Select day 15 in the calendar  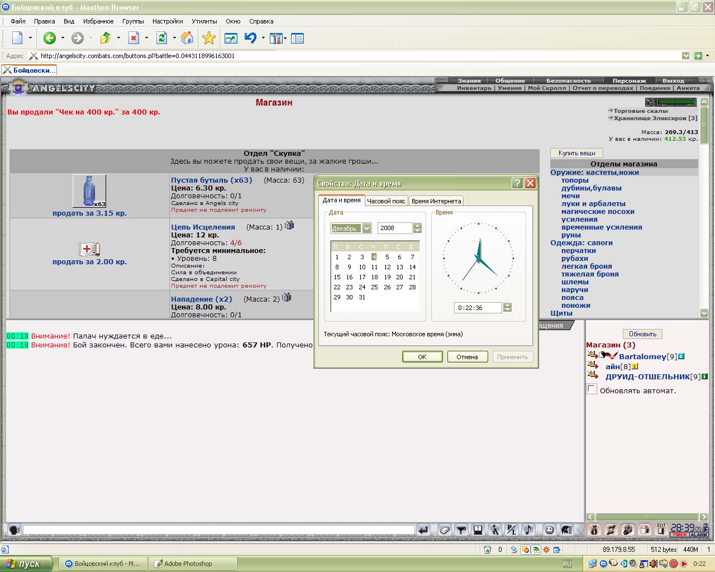point(337,277)
